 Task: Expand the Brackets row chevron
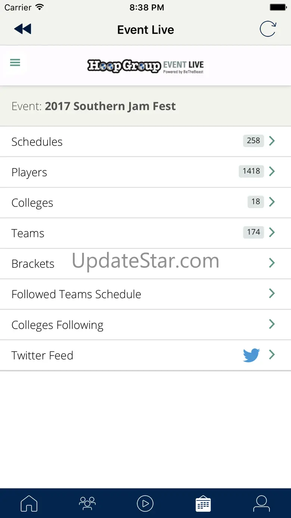(272, 263)
